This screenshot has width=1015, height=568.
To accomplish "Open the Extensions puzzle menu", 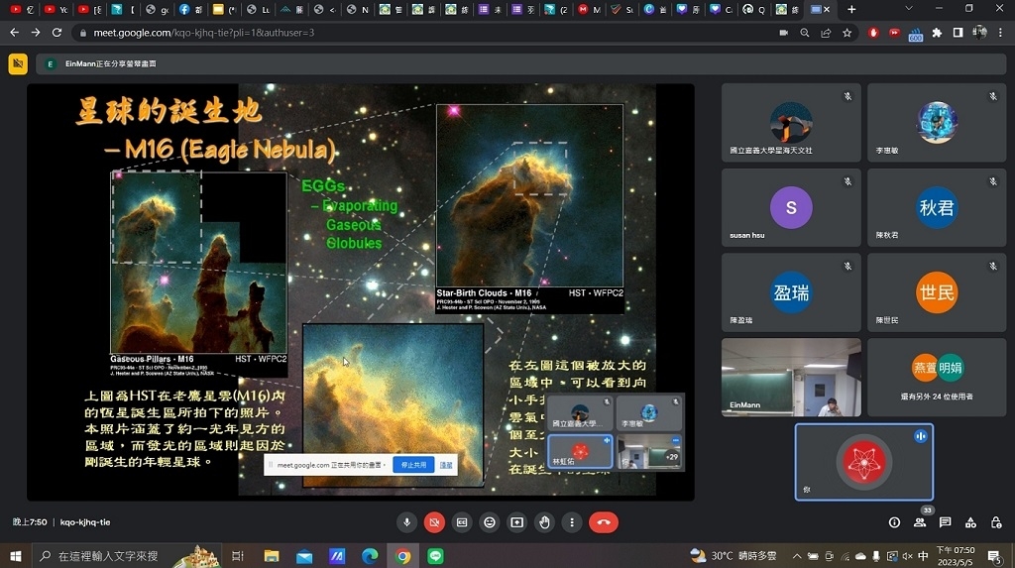I will [937, 33].
